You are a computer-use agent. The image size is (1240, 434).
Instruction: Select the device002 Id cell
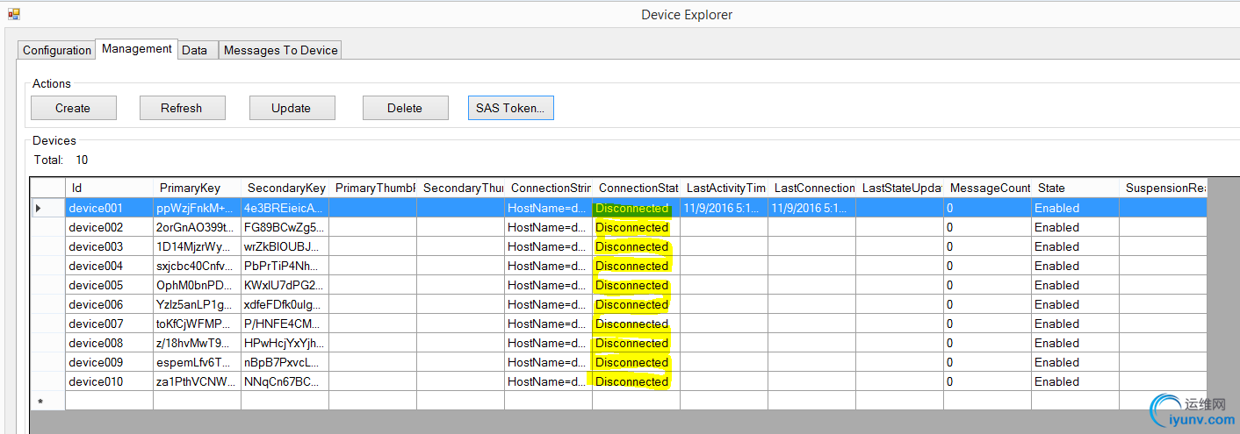[109, 227]
